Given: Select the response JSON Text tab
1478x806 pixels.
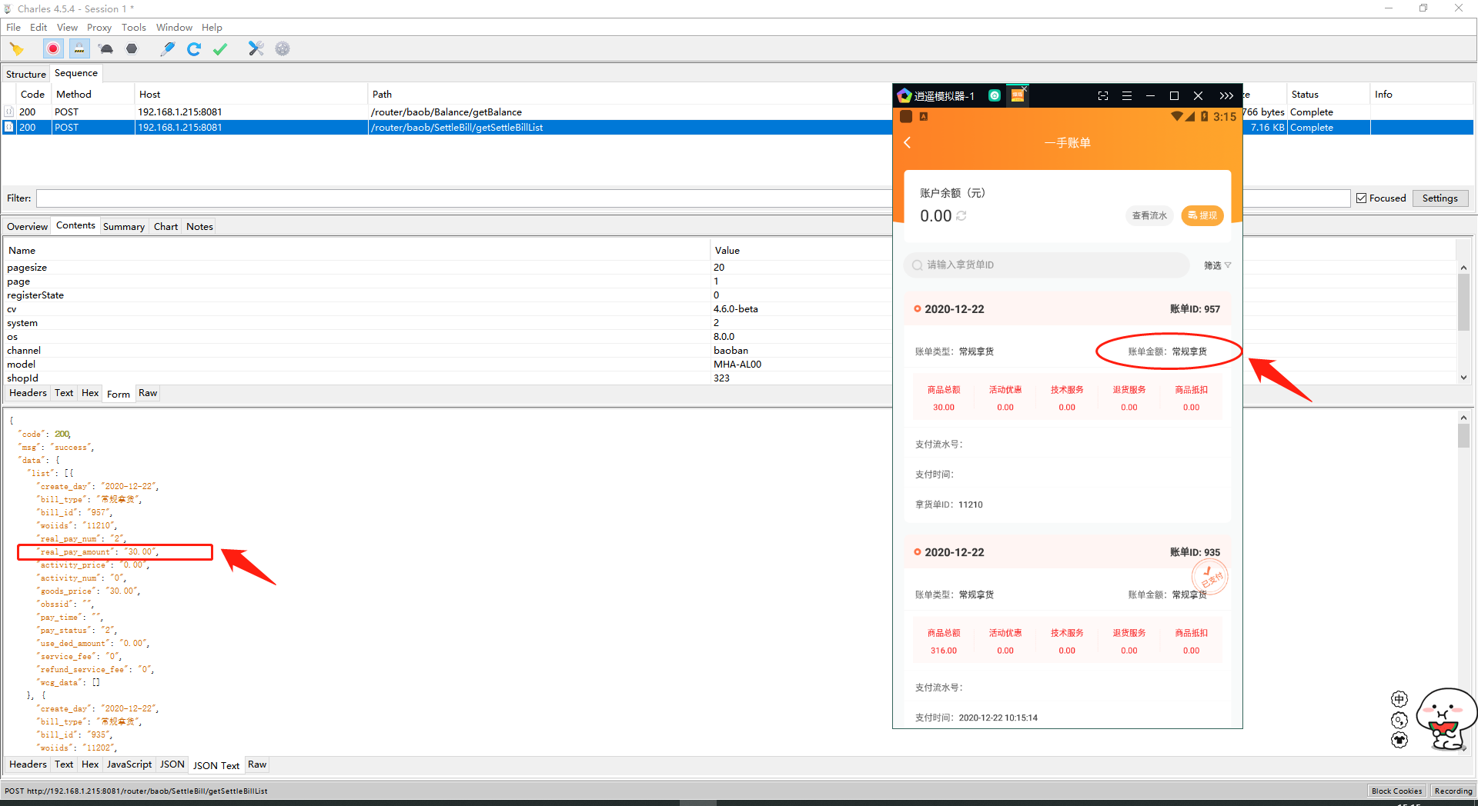Looking at the screenshot, I should 216,765.
